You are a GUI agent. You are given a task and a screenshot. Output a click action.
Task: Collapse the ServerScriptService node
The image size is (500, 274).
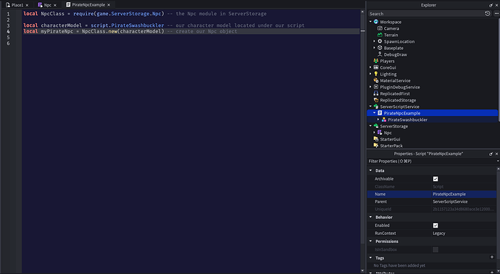pyautogui.click(x=370, y=107)
